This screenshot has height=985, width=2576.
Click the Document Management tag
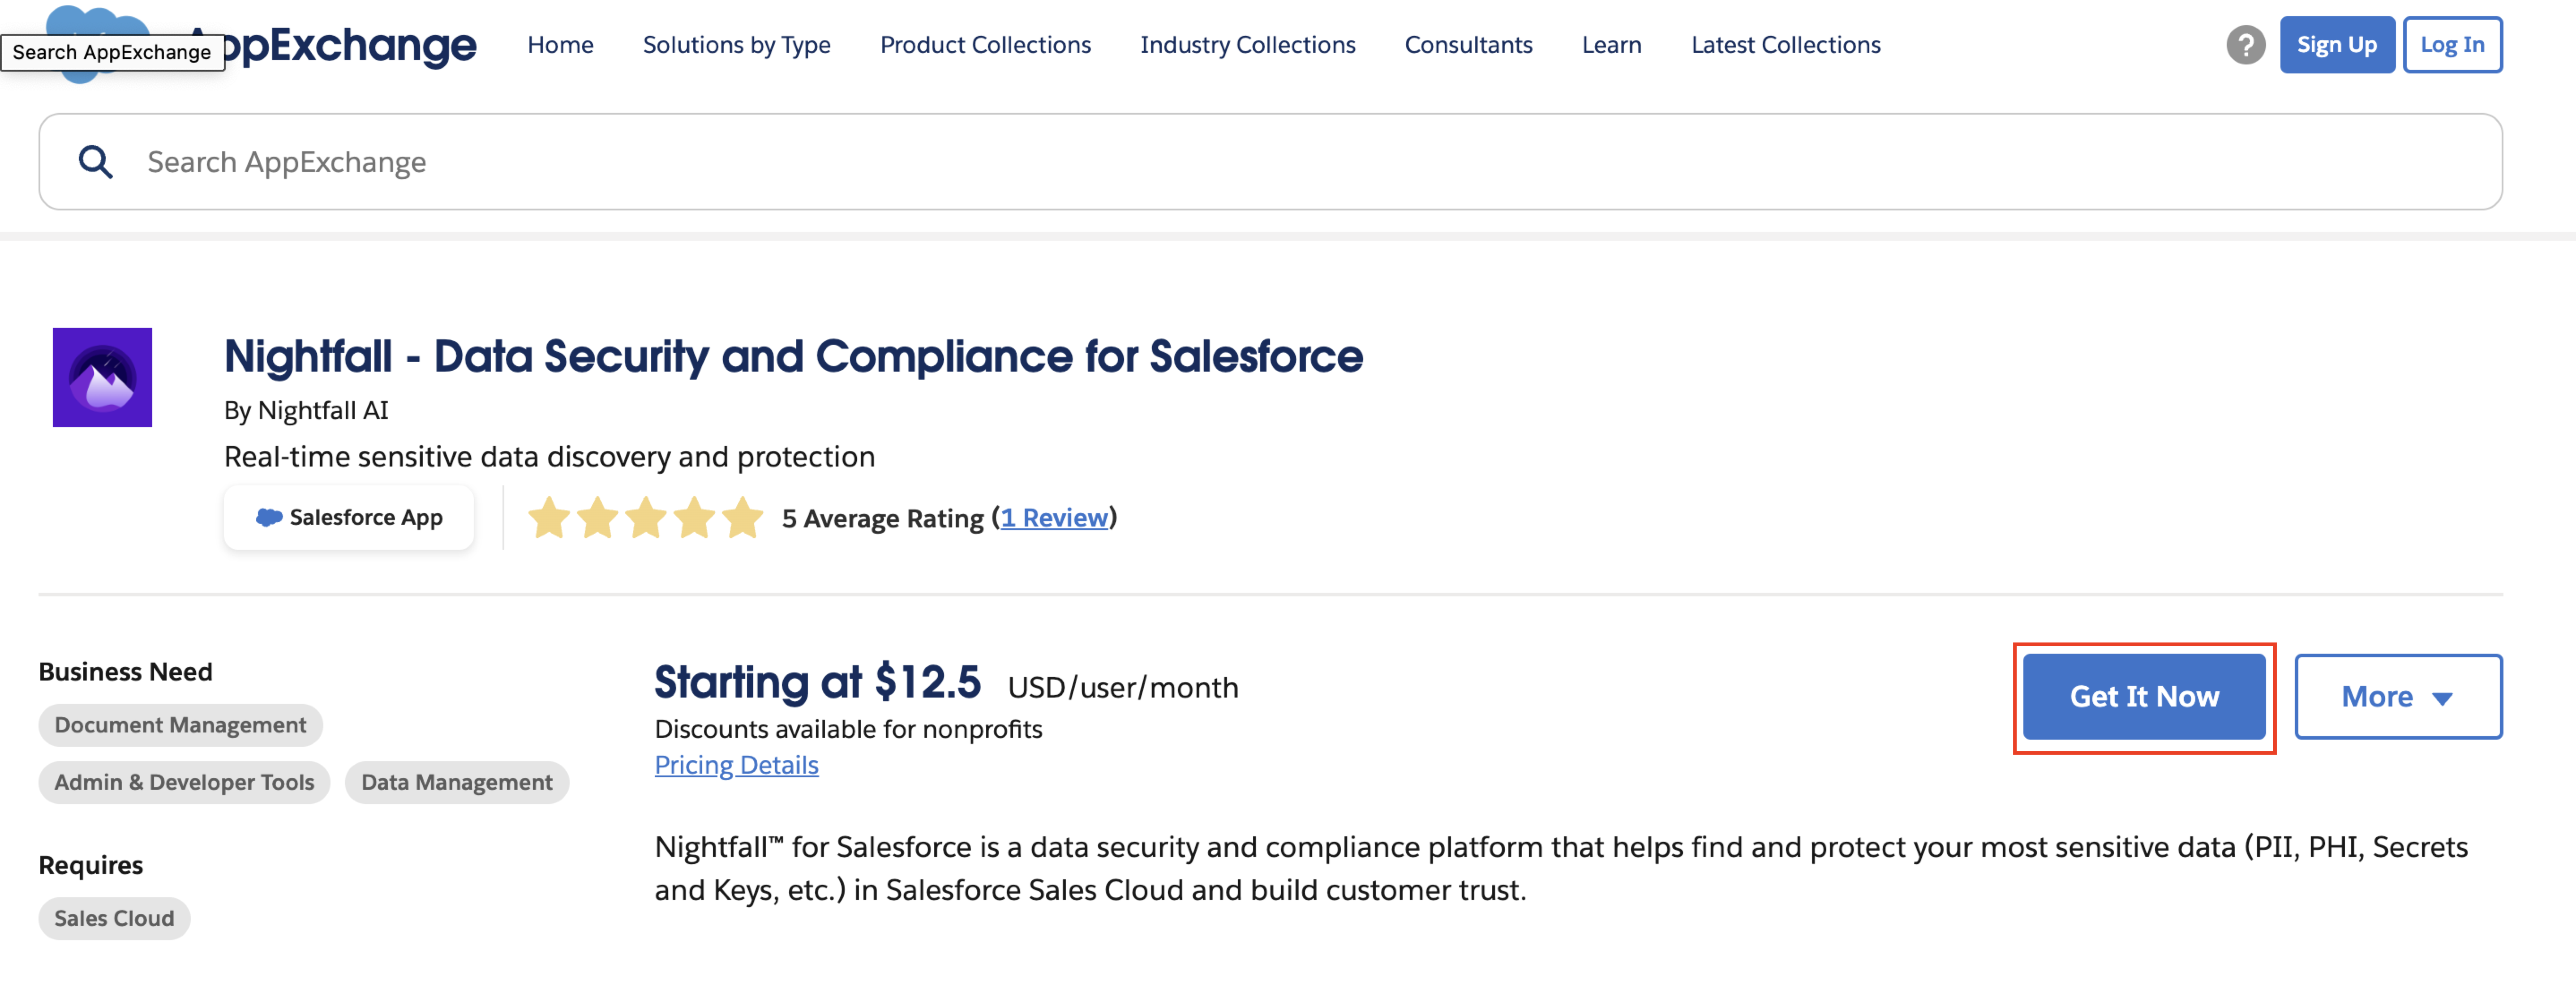180,725
